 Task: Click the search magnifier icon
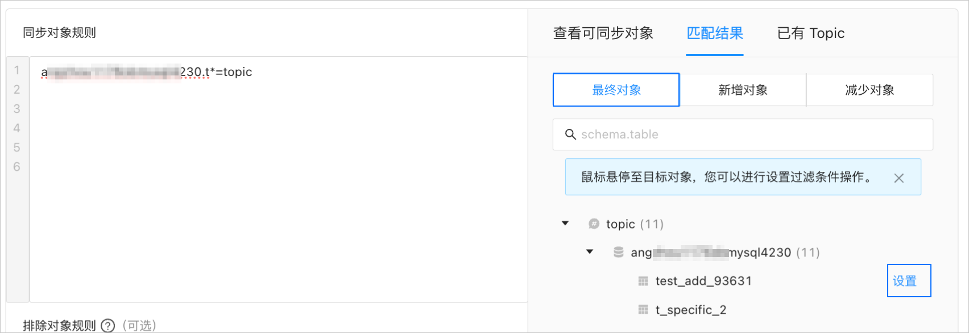(x=570, y=134)
